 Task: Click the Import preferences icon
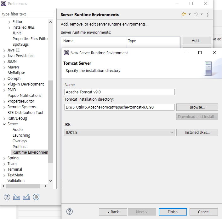click(17, 197)
